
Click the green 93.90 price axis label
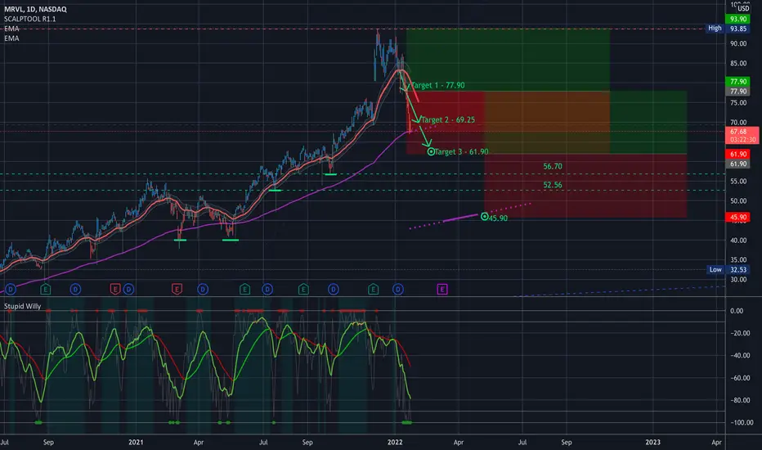pos(737,19)
